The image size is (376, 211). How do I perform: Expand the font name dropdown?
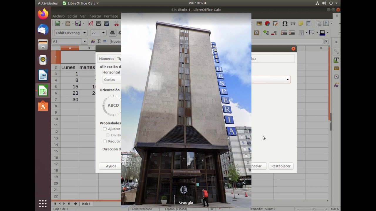click(x=85, y=33)
